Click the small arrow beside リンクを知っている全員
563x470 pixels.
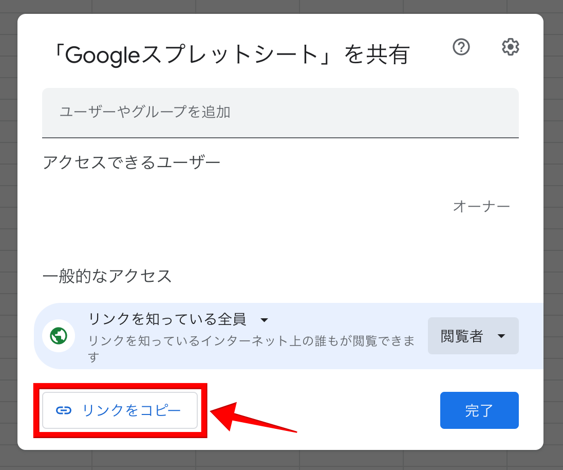pyautogui.click(x=264, y=320)
